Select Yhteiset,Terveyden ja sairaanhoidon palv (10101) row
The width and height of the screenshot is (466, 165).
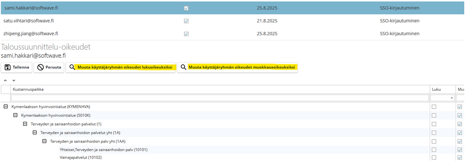click(233, 150)
